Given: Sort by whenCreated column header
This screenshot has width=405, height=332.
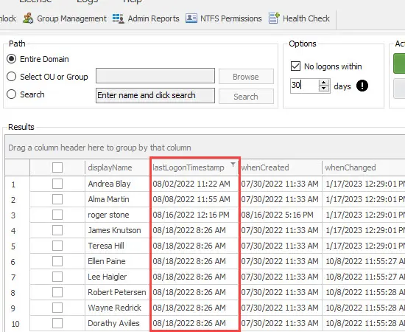Looking at the screenshot, I should [x=281, y=167].
